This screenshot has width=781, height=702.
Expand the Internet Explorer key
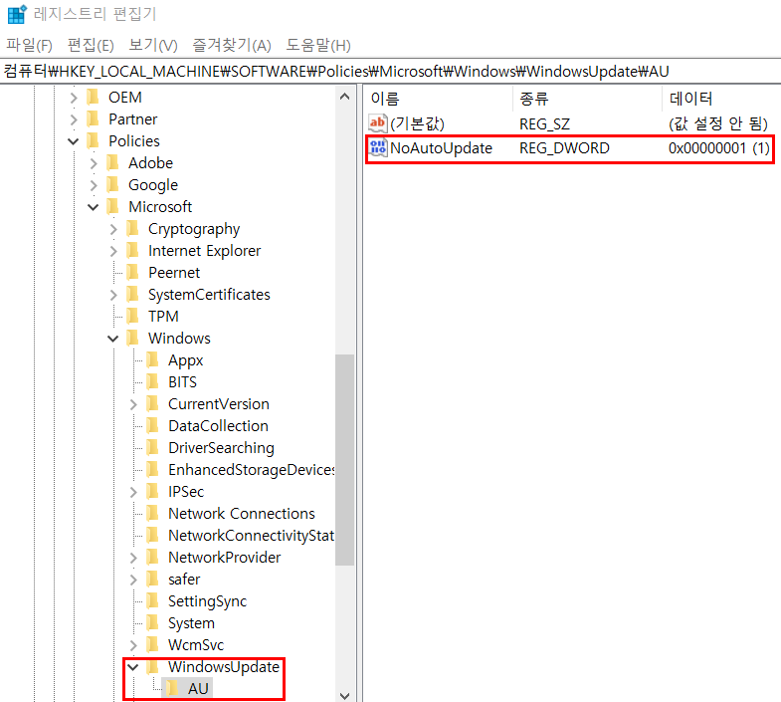[113, 251]
